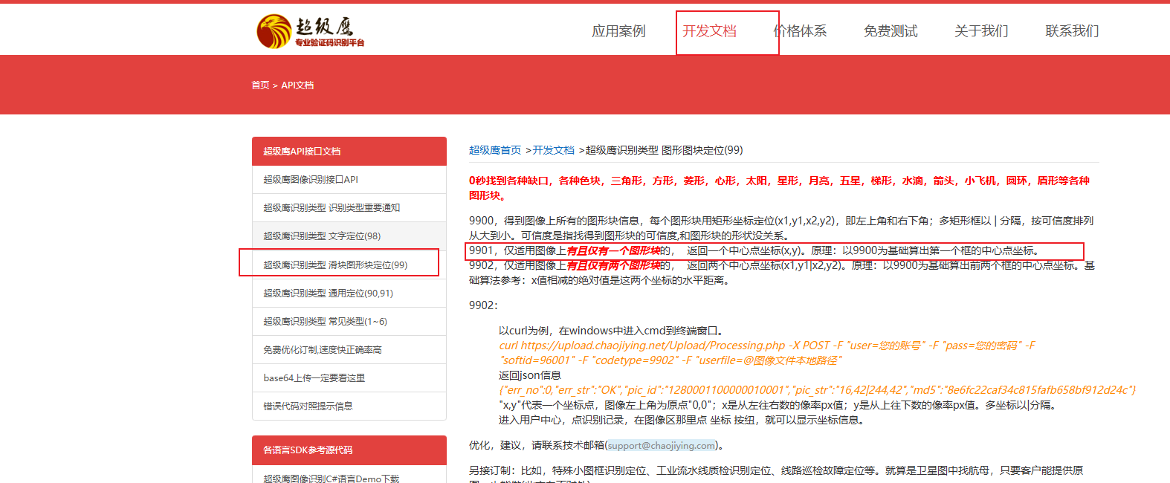Click the red bold headline about 图形块
The height and width of the screenshot is (483, 1170).
779,188
